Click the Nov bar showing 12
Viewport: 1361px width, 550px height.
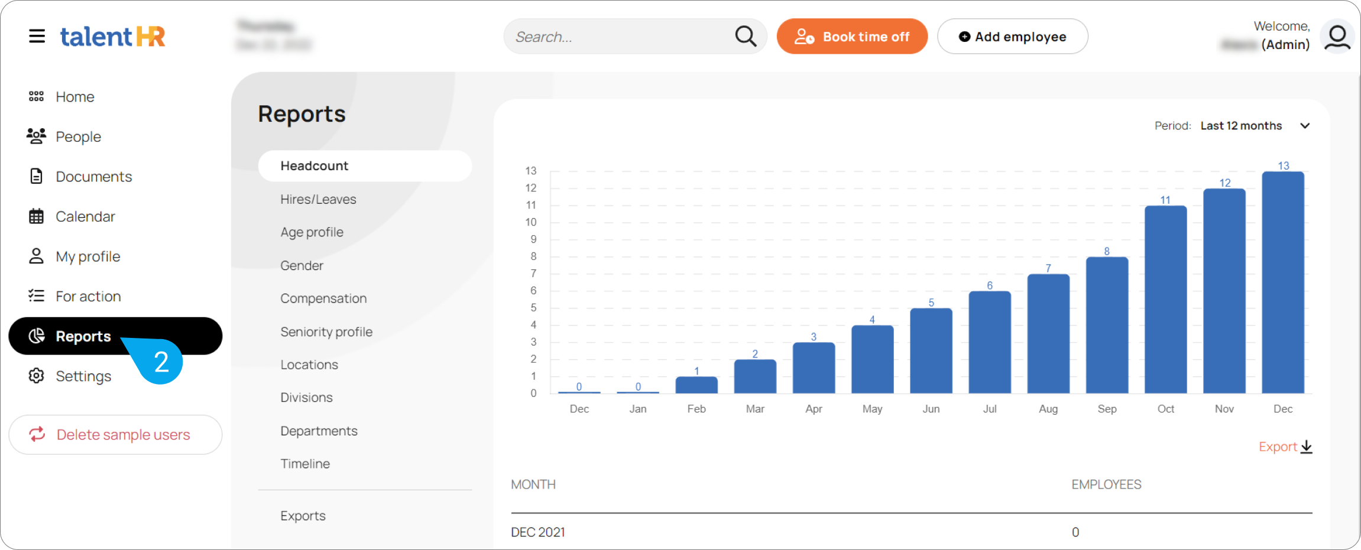1224,291
